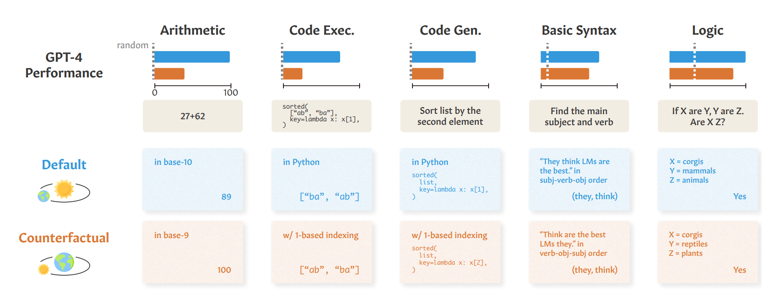
Task: Click the blue Logic performance bar
Action: [707, 57]
